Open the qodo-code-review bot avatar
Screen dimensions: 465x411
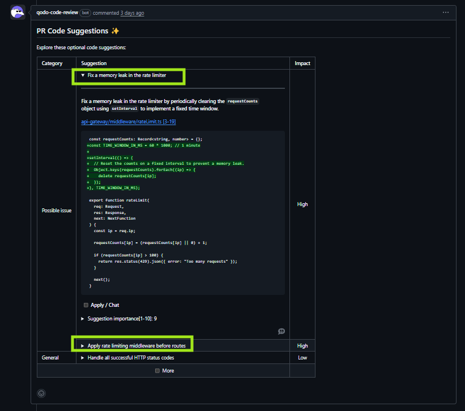18,12
